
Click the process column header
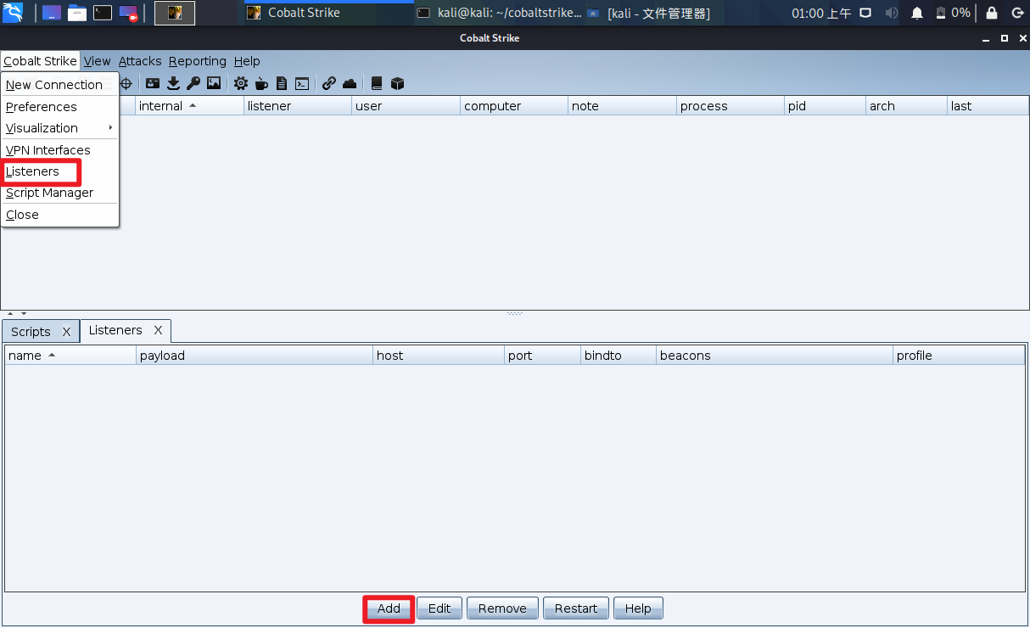click(x=731, y=106)
